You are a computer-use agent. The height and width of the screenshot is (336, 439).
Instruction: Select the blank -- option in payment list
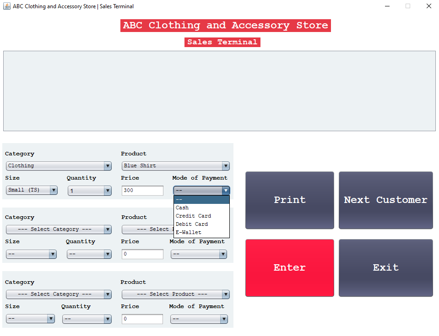point(201,200)
